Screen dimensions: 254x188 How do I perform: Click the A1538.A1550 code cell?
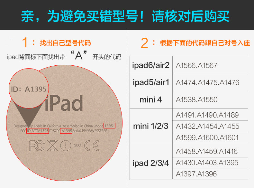point(196,100)
